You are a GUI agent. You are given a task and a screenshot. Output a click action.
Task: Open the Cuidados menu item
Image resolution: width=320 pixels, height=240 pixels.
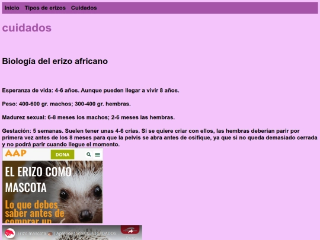click(84, 8)
